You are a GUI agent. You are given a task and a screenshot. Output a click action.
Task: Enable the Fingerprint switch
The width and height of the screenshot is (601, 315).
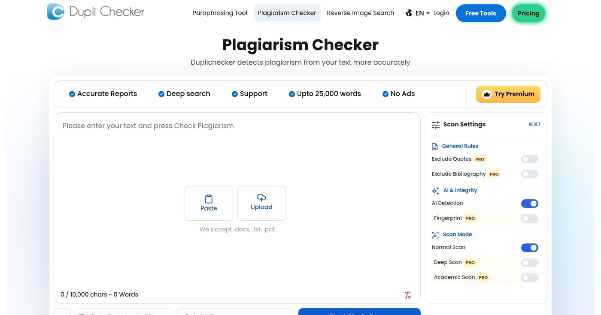tap(529, 219)
